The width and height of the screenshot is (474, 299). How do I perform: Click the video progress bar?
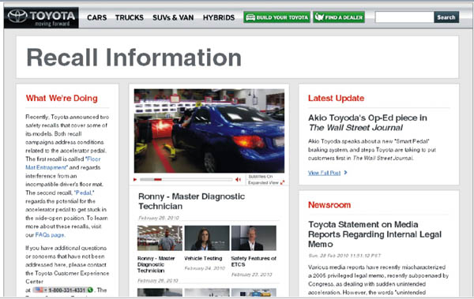[186, 179]
